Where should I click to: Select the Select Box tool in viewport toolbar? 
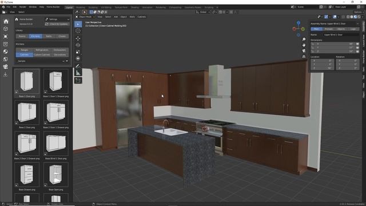[x=78, y=24]
